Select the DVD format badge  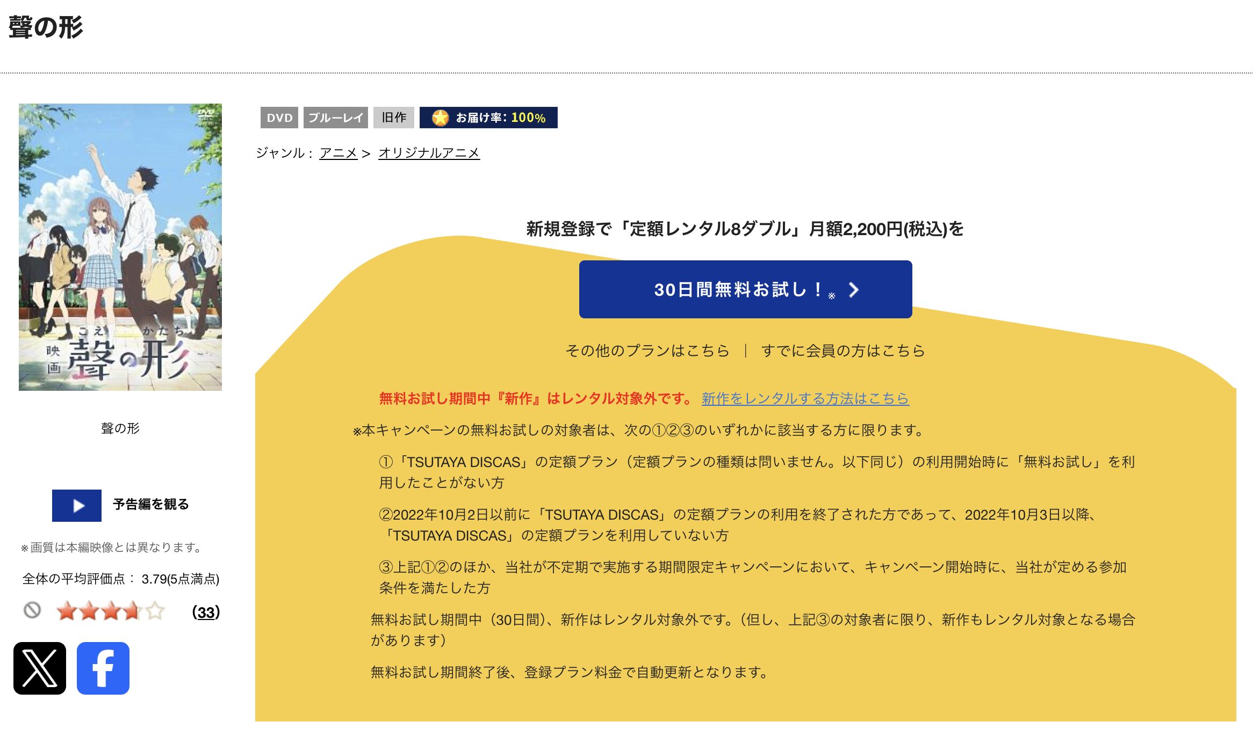point(279,118)
